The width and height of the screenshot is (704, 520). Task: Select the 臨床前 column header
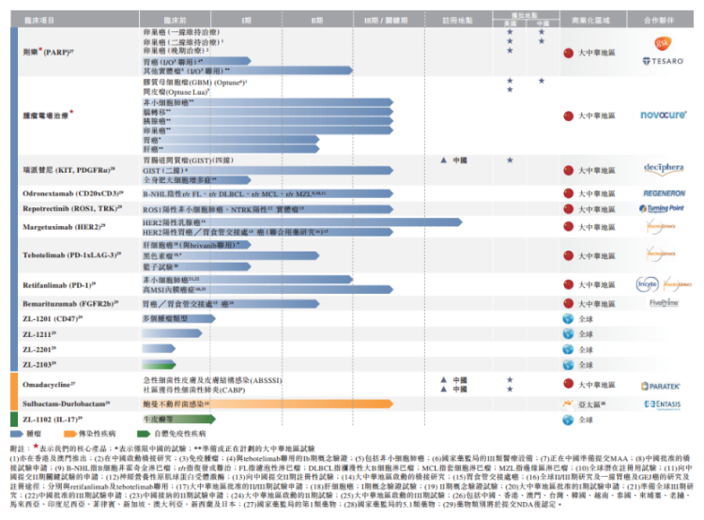[175, 21]
